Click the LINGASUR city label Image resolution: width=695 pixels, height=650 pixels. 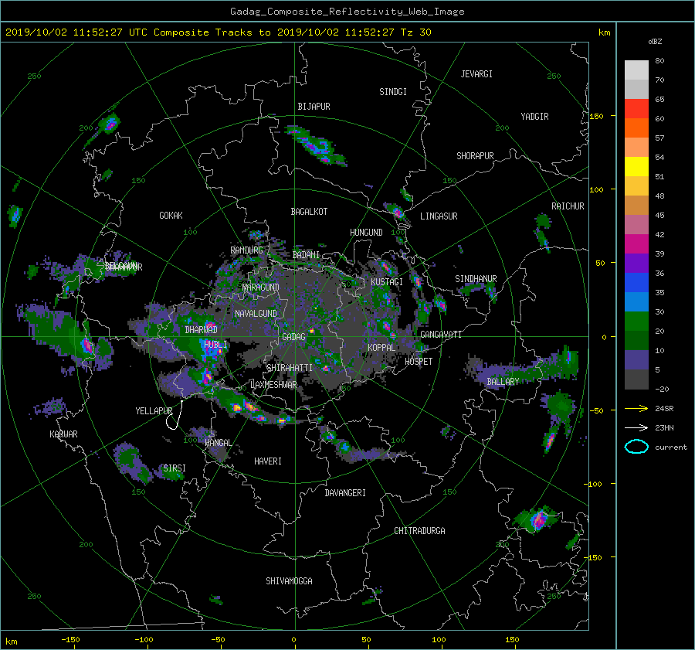[439, 216]
